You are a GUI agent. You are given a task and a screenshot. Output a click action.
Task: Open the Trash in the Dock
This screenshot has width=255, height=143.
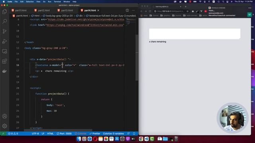coord(176,139)
